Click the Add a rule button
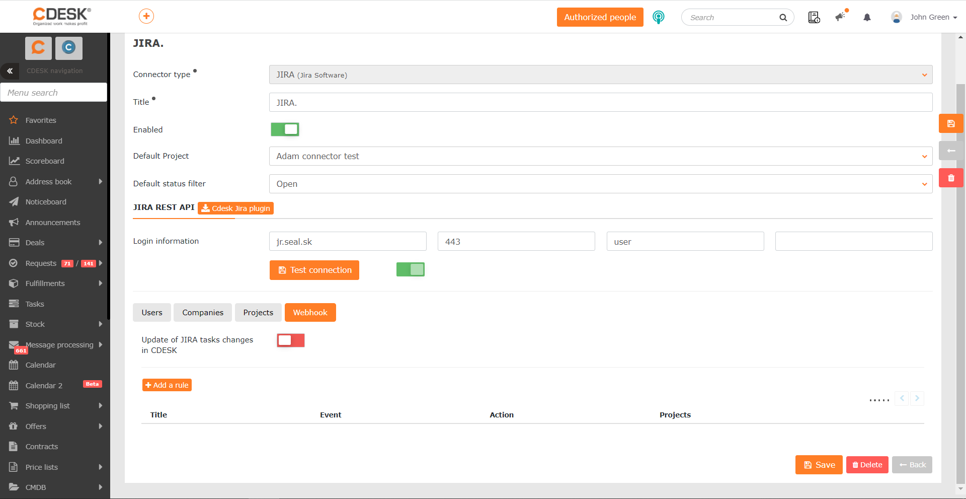Screen dimensions: 966x499 [x=167, y=385]
